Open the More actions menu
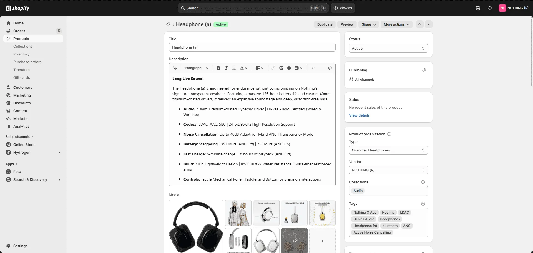533x253 pixels. 396,24
